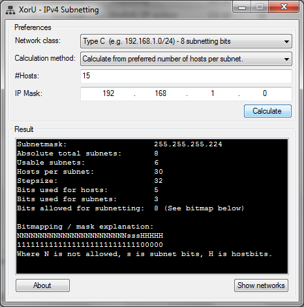Expand the Calculation method combo box

tap(186, 59)
